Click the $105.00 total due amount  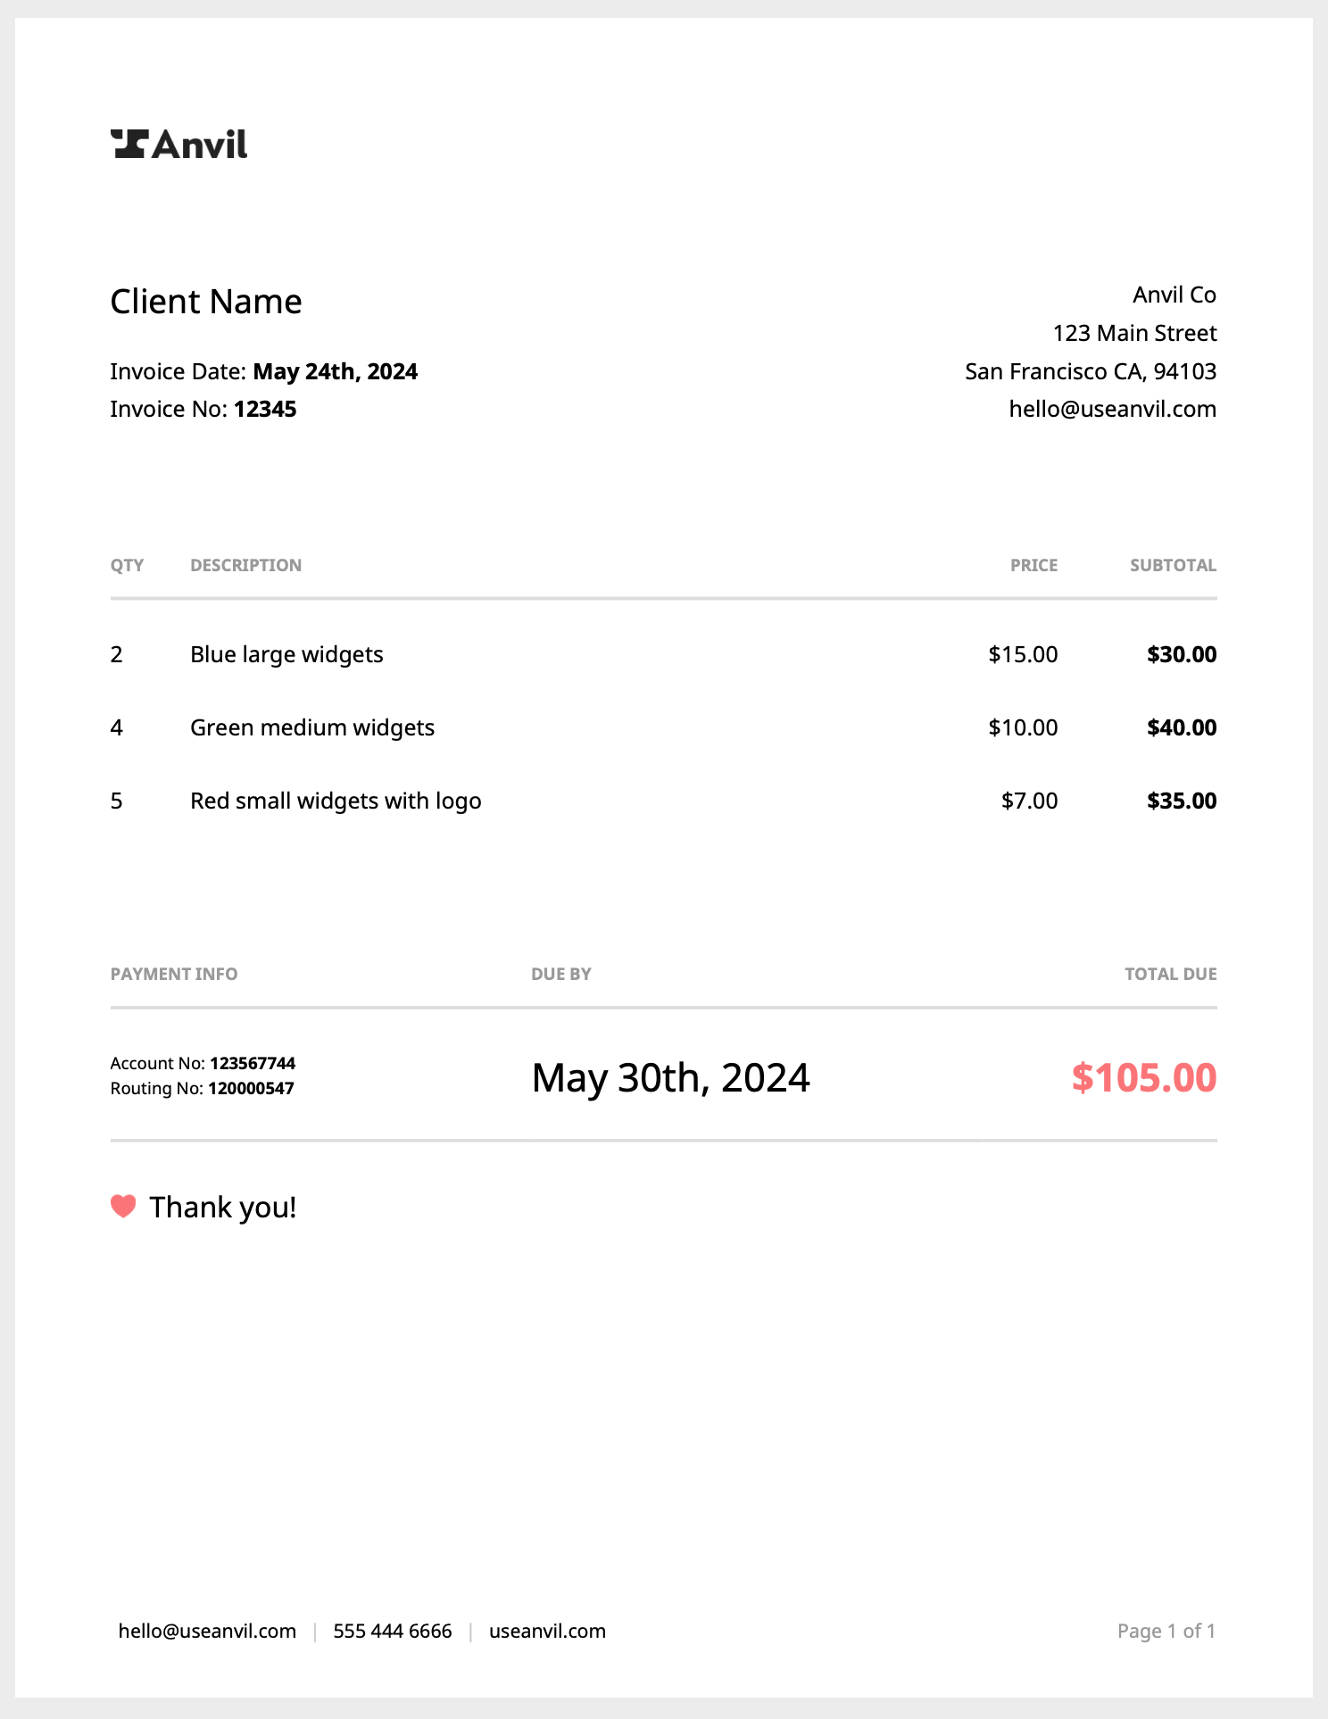(1143, 1077)
